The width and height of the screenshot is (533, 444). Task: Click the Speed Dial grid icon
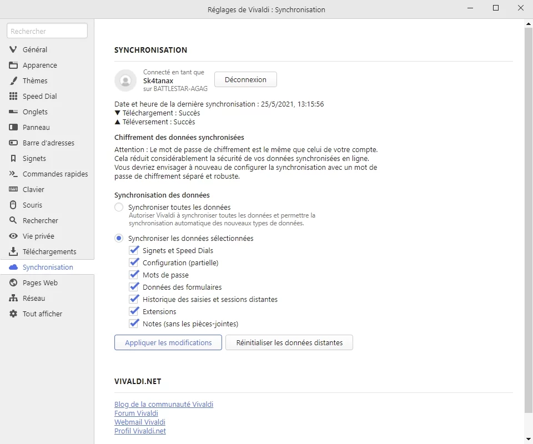click(x=13, y=97)
